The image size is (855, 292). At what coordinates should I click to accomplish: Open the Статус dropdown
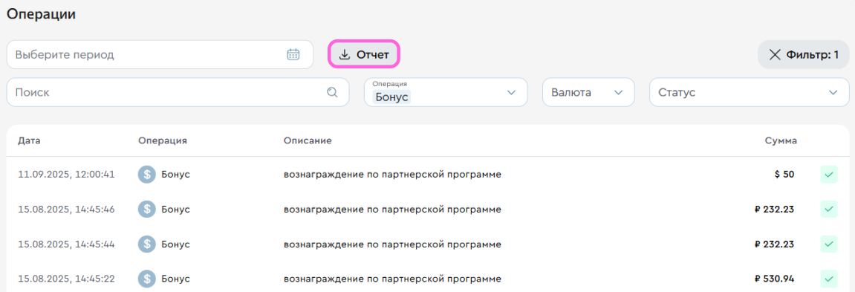coord(750,92)
